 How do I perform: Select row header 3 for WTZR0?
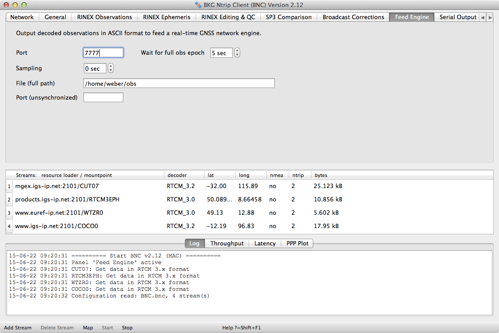click(9, 213)
